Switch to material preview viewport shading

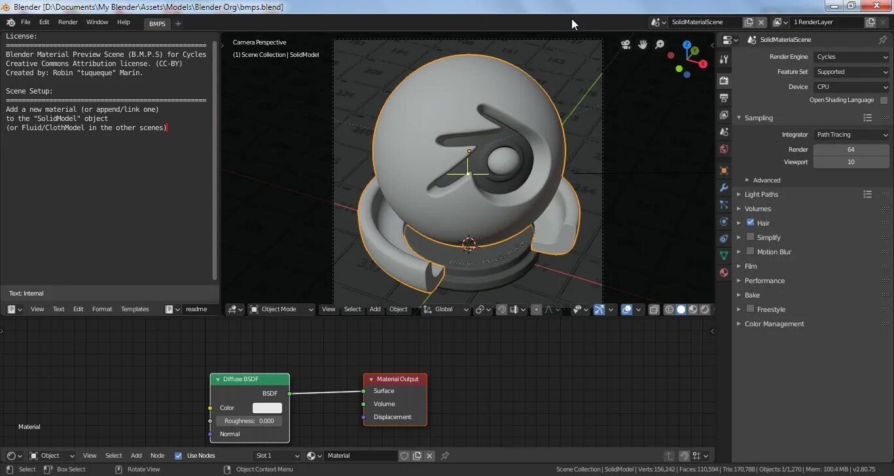click(x=692, y=309)
